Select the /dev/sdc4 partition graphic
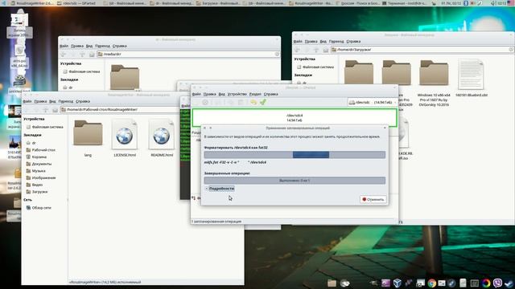The height and width of the screenshot is (289, 515). 295,118
